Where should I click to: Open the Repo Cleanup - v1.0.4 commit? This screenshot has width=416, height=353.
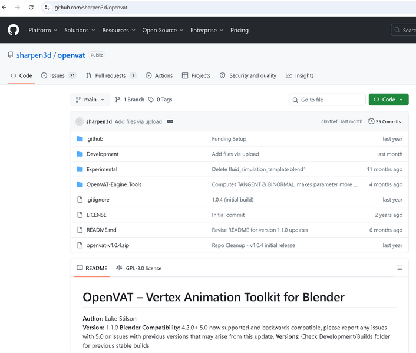(x=253, y=245)
